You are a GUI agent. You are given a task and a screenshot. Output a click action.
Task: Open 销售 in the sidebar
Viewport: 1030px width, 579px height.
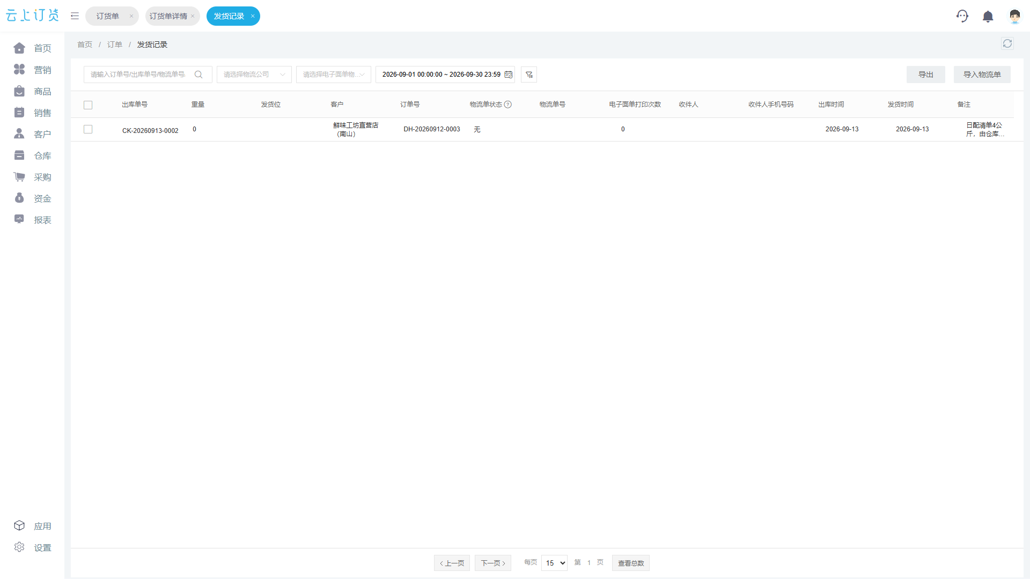coord(32,113)
